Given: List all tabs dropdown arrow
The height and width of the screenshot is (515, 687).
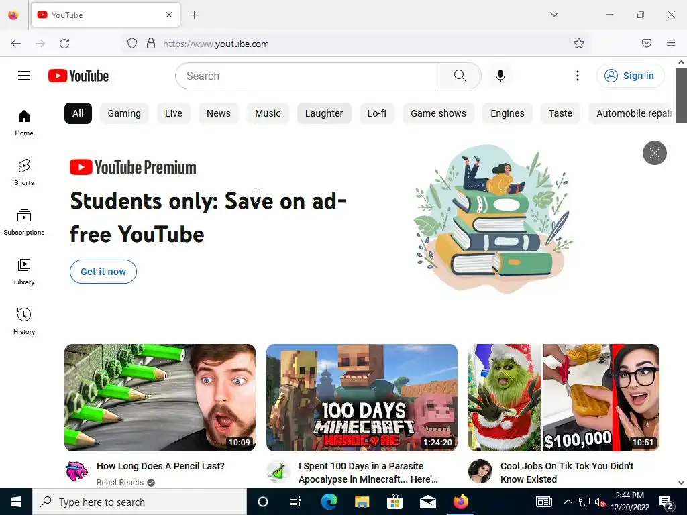Looking at the screenshot, I should point(554,15).
